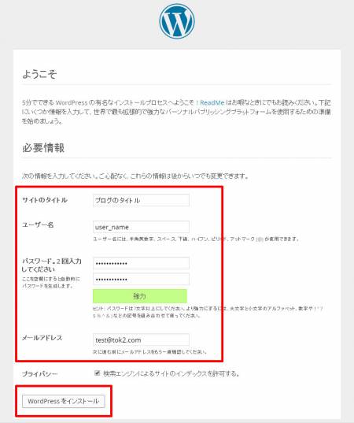354x423 pixels.
Task: Click the WordPress logo at top
Action: tap(177, 20)
